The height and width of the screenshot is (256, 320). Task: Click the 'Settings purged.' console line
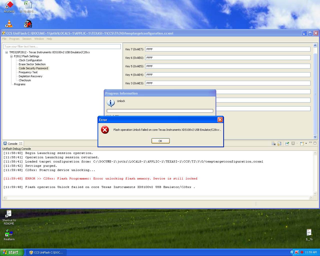coord(30,166)
